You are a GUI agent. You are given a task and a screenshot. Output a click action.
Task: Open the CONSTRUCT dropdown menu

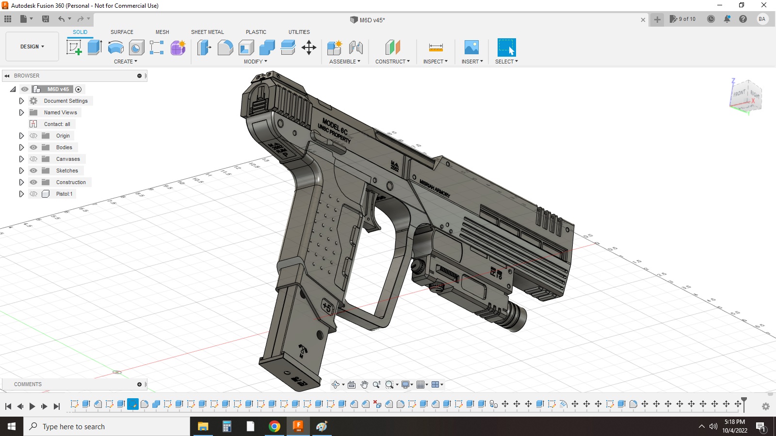(x=392, y=62)
